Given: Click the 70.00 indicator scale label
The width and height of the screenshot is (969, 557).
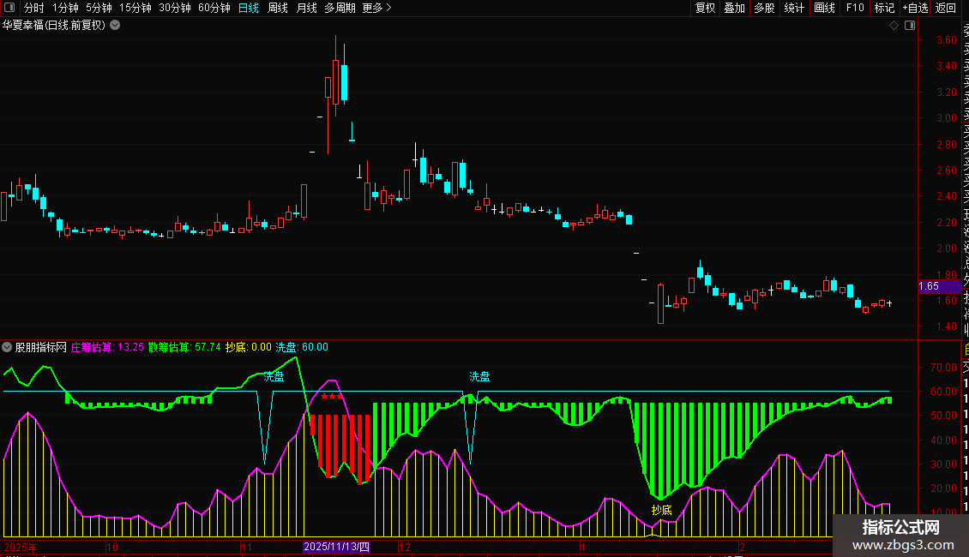Looking at the screenshot, I should [x=943, y=367].
